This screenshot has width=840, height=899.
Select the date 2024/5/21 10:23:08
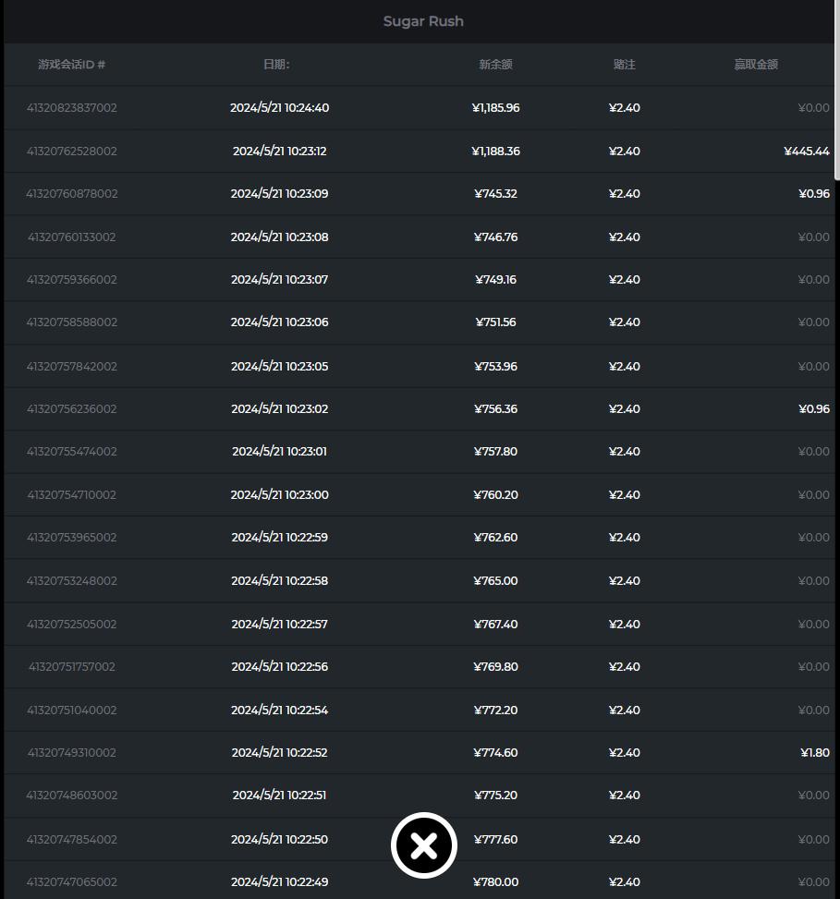[x=280, y=237]
